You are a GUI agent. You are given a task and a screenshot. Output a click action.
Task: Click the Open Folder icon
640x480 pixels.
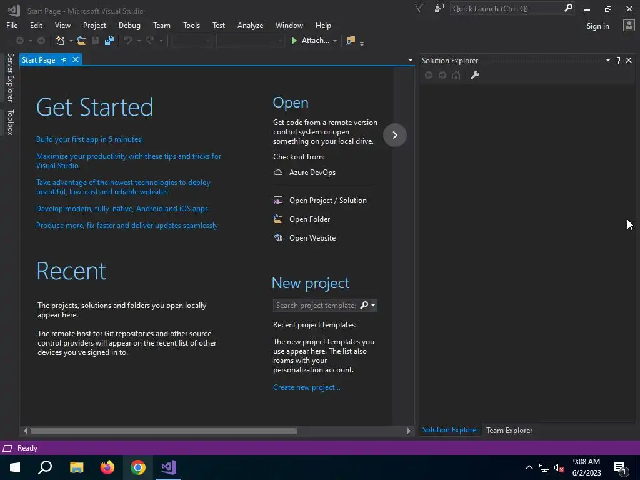278,219
